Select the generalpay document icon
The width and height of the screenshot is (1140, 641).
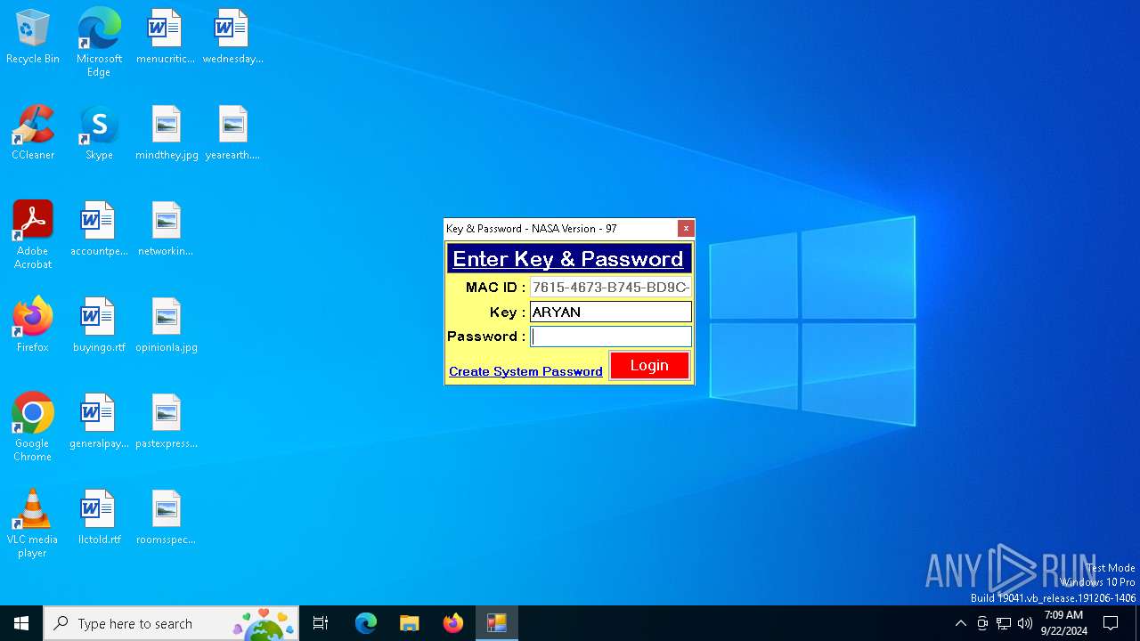(x=99, y=422)
